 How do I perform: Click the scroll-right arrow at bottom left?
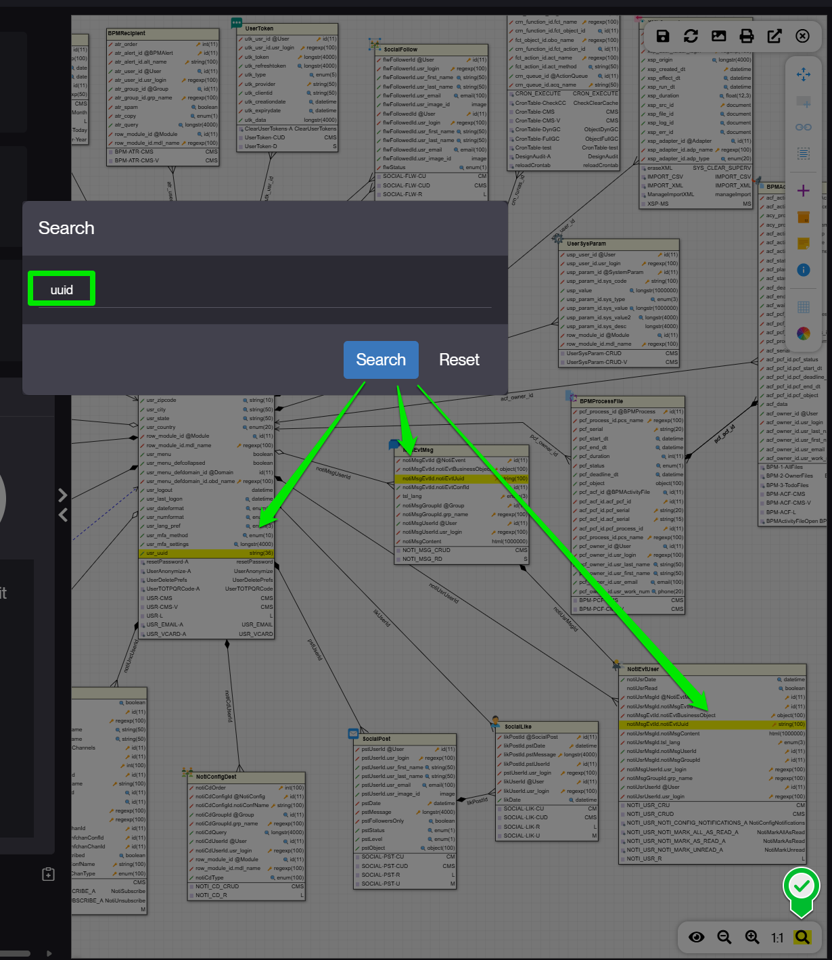point(49,954)
